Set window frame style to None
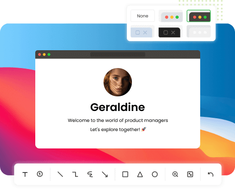This screenshot has height=190, width=235. (x=142, y=16)
